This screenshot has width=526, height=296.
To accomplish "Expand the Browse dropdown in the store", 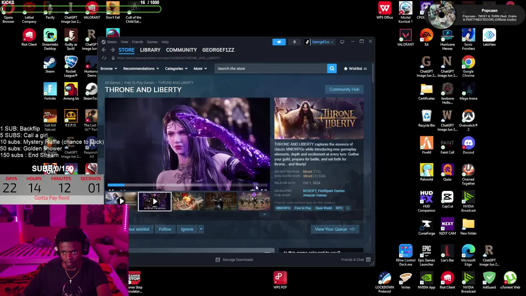I will pos(108,69).
